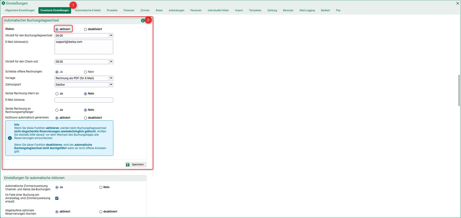Click the E-Mail Adresse(n) text area
The image size is (461, 218).
point(84,47)
